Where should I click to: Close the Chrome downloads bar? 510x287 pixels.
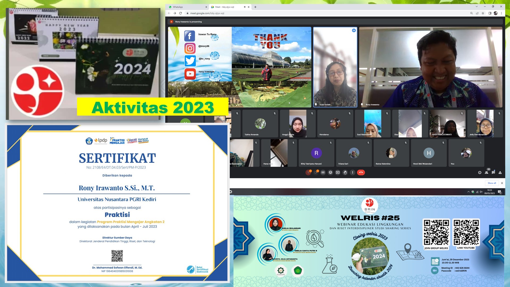pyautogui.click(x=502, y=183)
